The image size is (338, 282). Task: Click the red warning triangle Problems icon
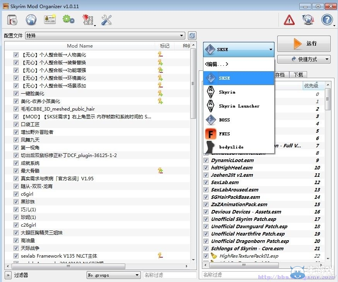point(289,20)
